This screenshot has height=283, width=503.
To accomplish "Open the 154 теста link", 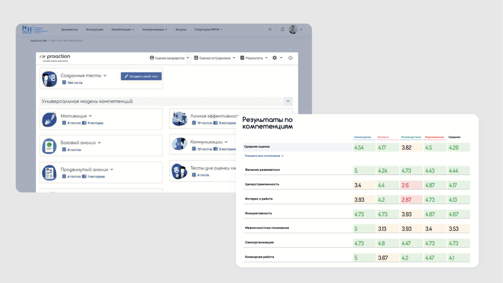I will pos(75,83).
